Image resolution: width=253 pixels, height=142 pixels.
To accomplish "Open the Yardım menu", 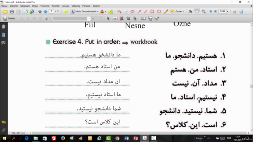I will coord(96,6).
